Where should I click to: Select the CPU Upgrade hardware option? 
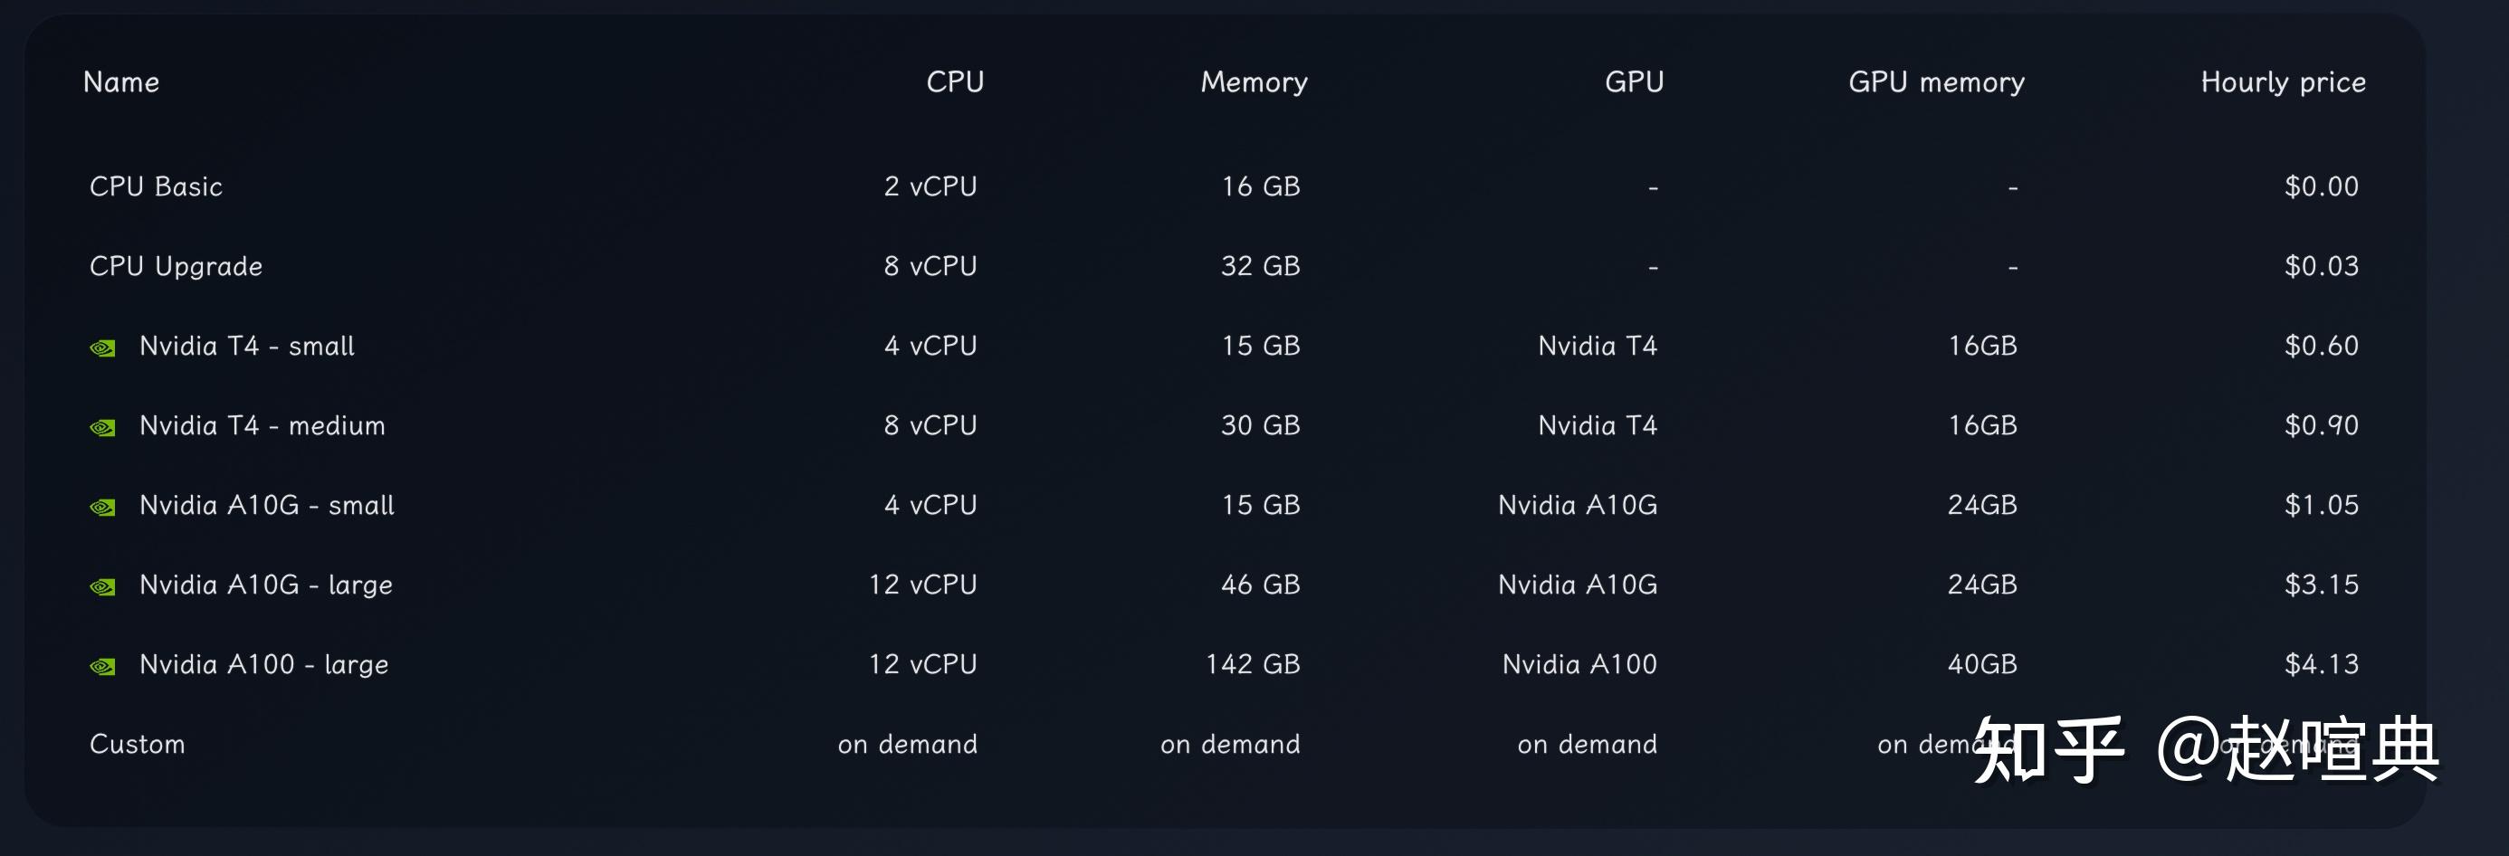(x=176, y=266)
